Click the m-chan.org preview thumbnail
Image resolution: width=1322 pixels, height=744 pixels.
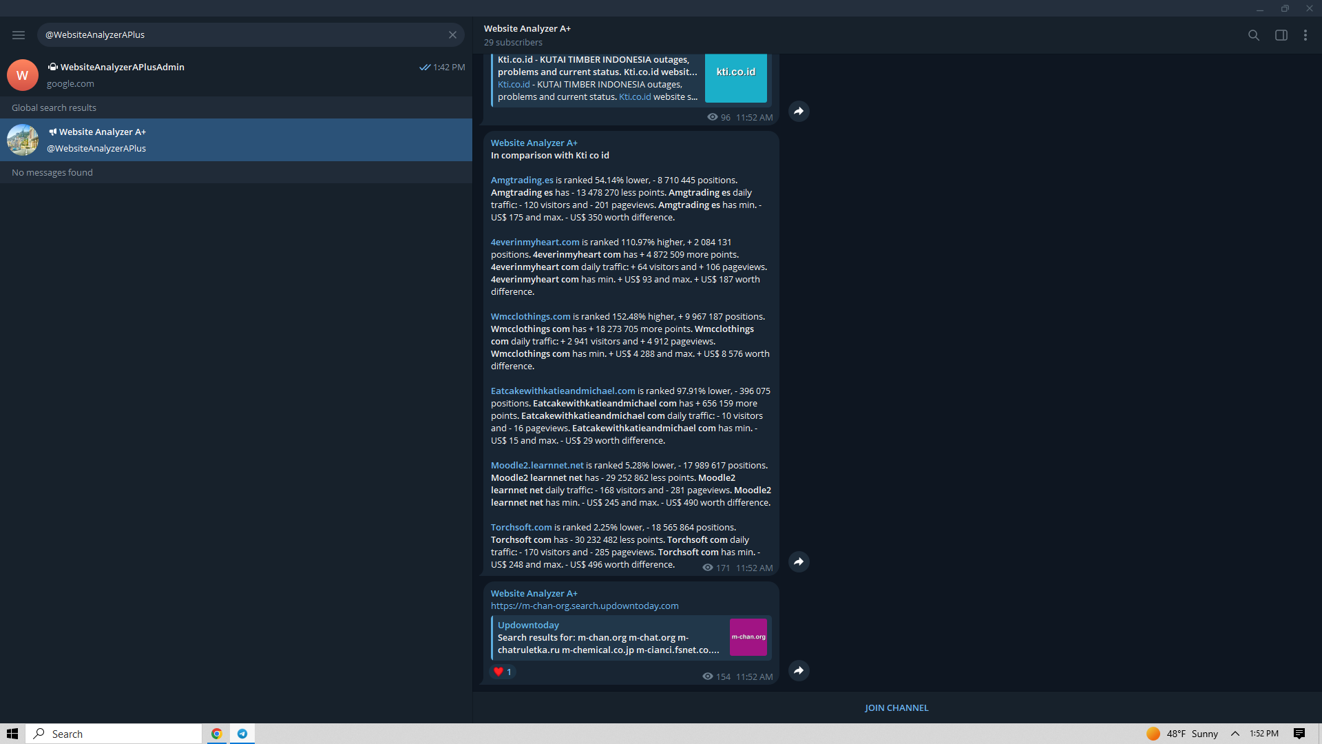point(748,637)
